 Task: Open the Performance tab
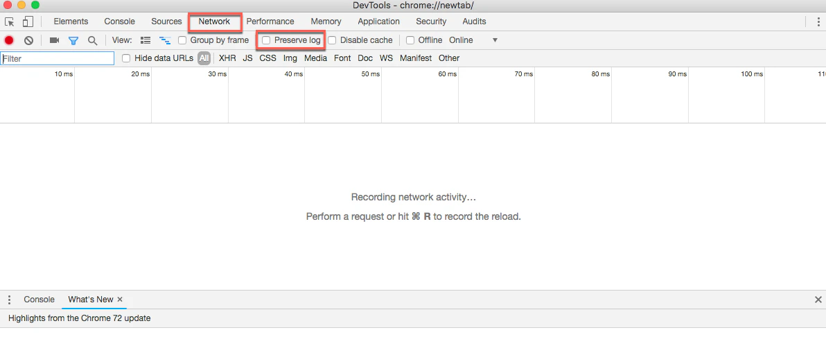270,21
